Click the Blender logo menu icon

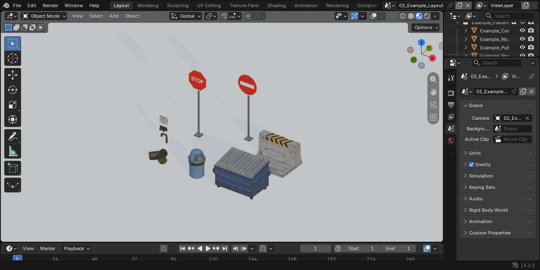(5, 5)
